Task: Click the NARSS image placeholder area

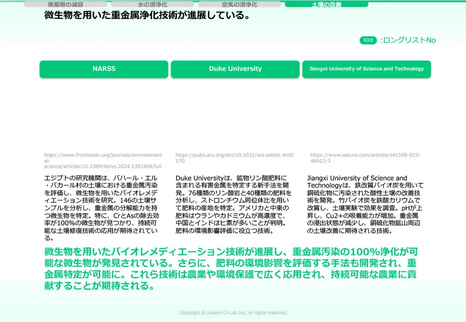Action: click(x=103, y=114)
